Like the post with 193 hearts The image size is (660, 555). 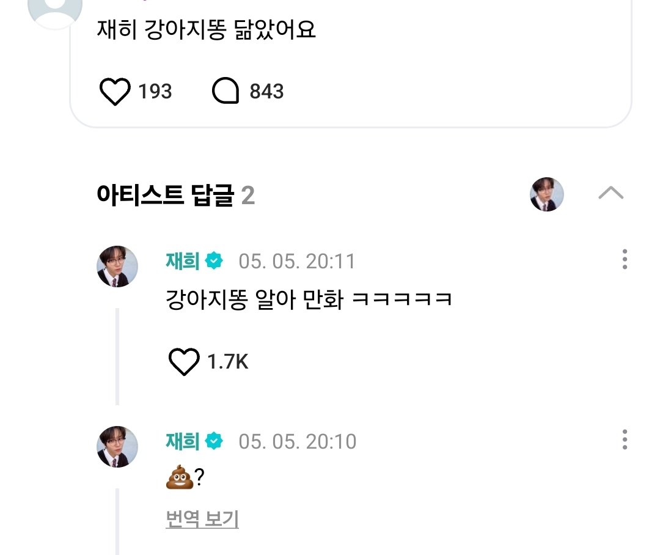114,91
